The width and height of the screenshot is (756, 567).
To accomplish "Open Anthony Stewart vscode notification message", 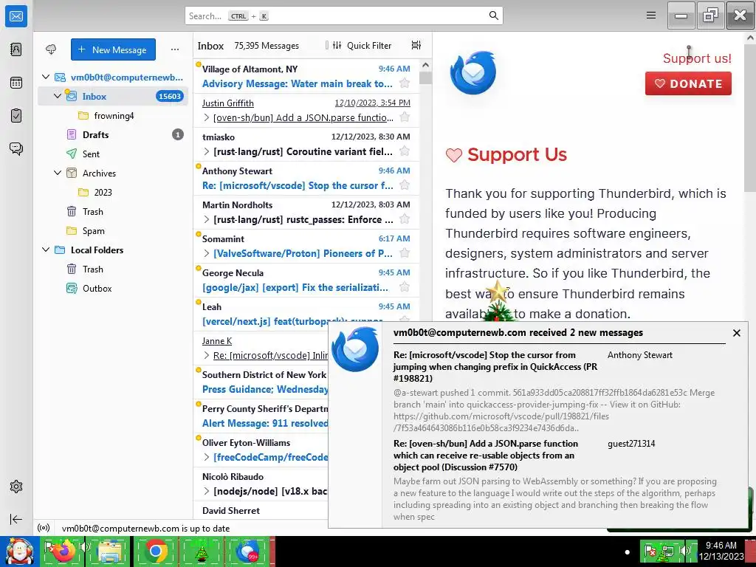I will tap(554, 391).
